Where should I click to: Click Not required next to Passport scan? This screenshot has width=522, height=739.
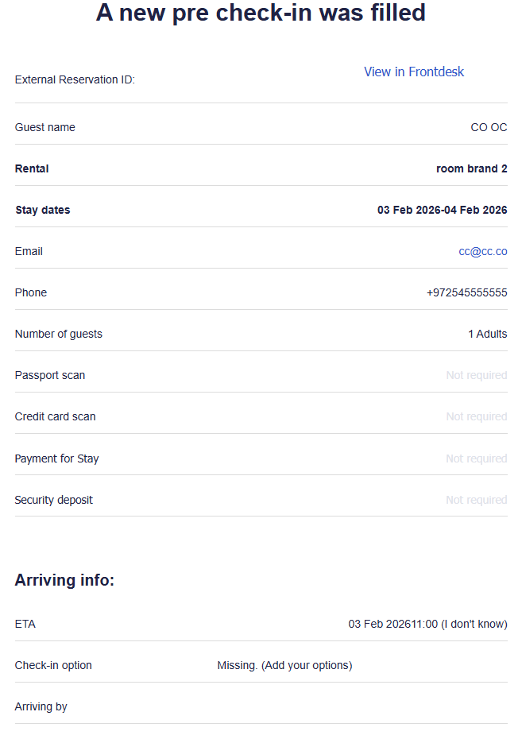[x=476, y=375]
